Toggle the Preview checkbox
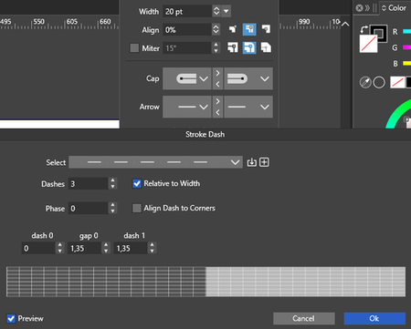 tap(11, 318)
